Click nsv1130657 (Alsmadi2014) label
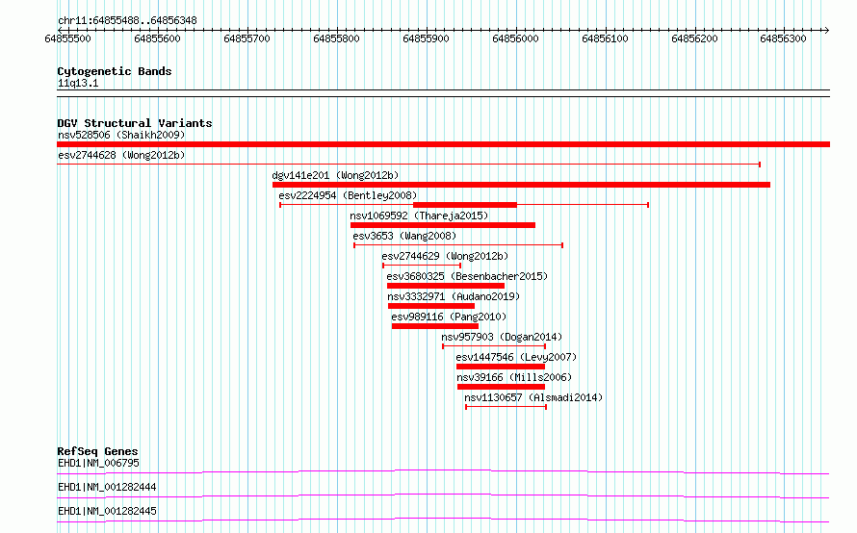 click(x=533, y=397)
